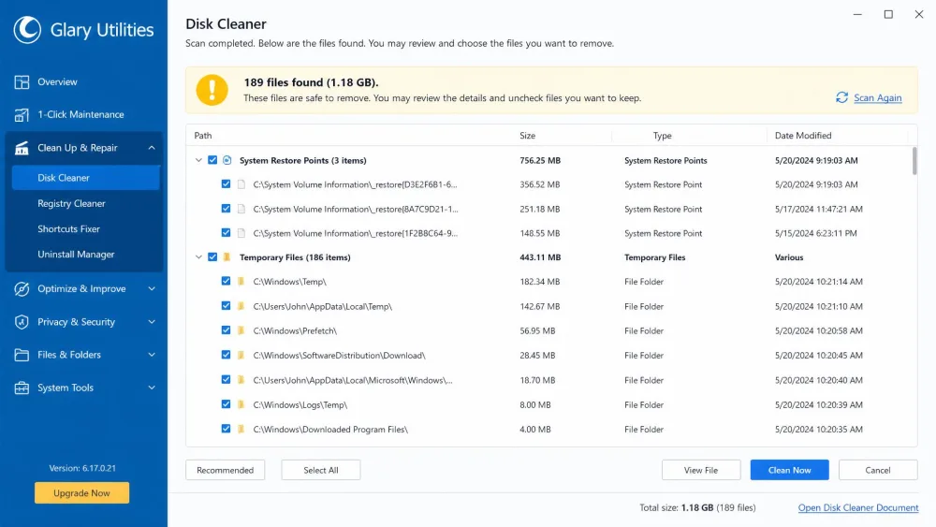Viewport: 936px width, 527px height.
Task: Uncheck the C:\Windows\Logs\Temp\ checkbox
Action: [x=226, y=404]
